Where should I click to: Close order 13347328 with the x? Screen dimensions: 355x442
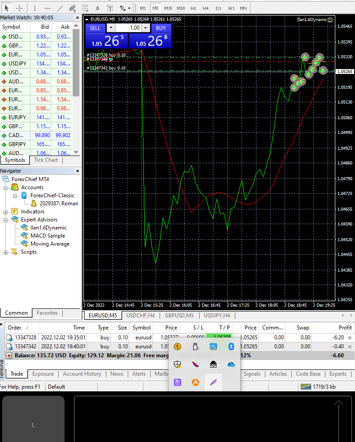[350, 338]
